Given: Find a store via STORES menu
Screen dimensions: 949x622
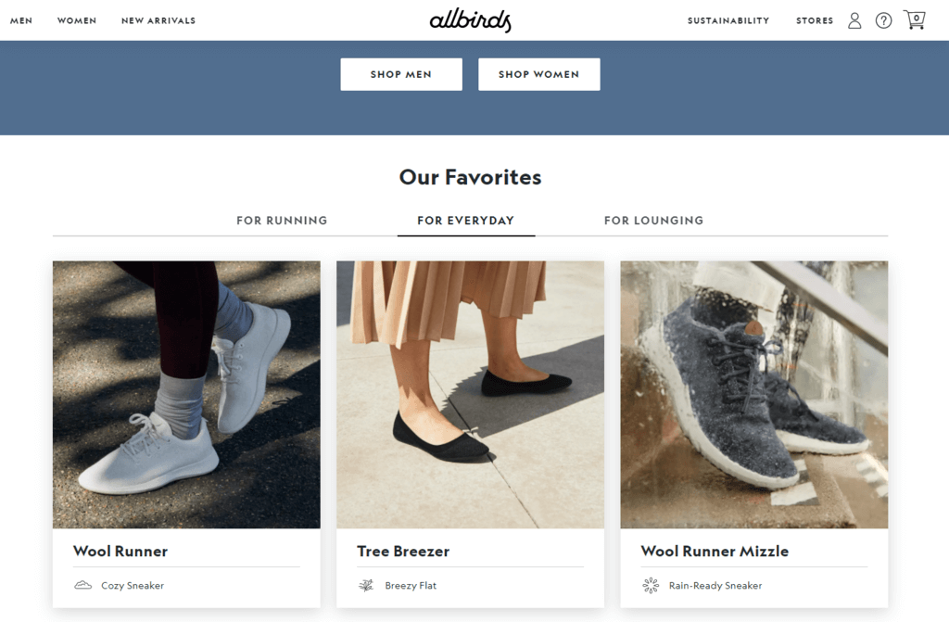Looking at the screenshot, I should [x=814, y=19].
